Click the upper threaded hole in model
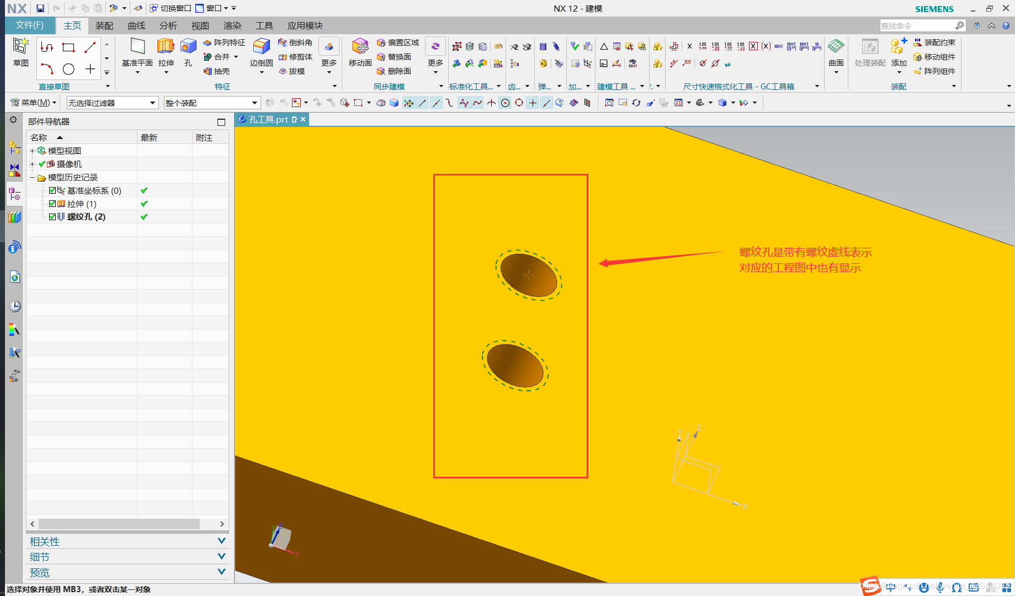The height and width of the screenshot is (596, 1015). (x=529, y=275)
